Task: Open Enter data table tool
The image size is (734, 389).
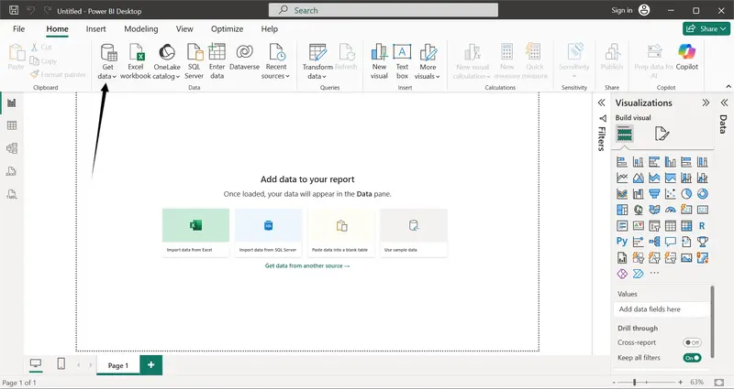Action: (217, 61)
